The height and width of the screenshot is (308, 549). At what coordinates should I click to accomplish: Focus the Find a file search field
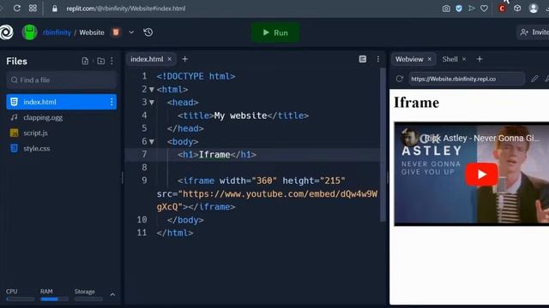pos(61,80)
